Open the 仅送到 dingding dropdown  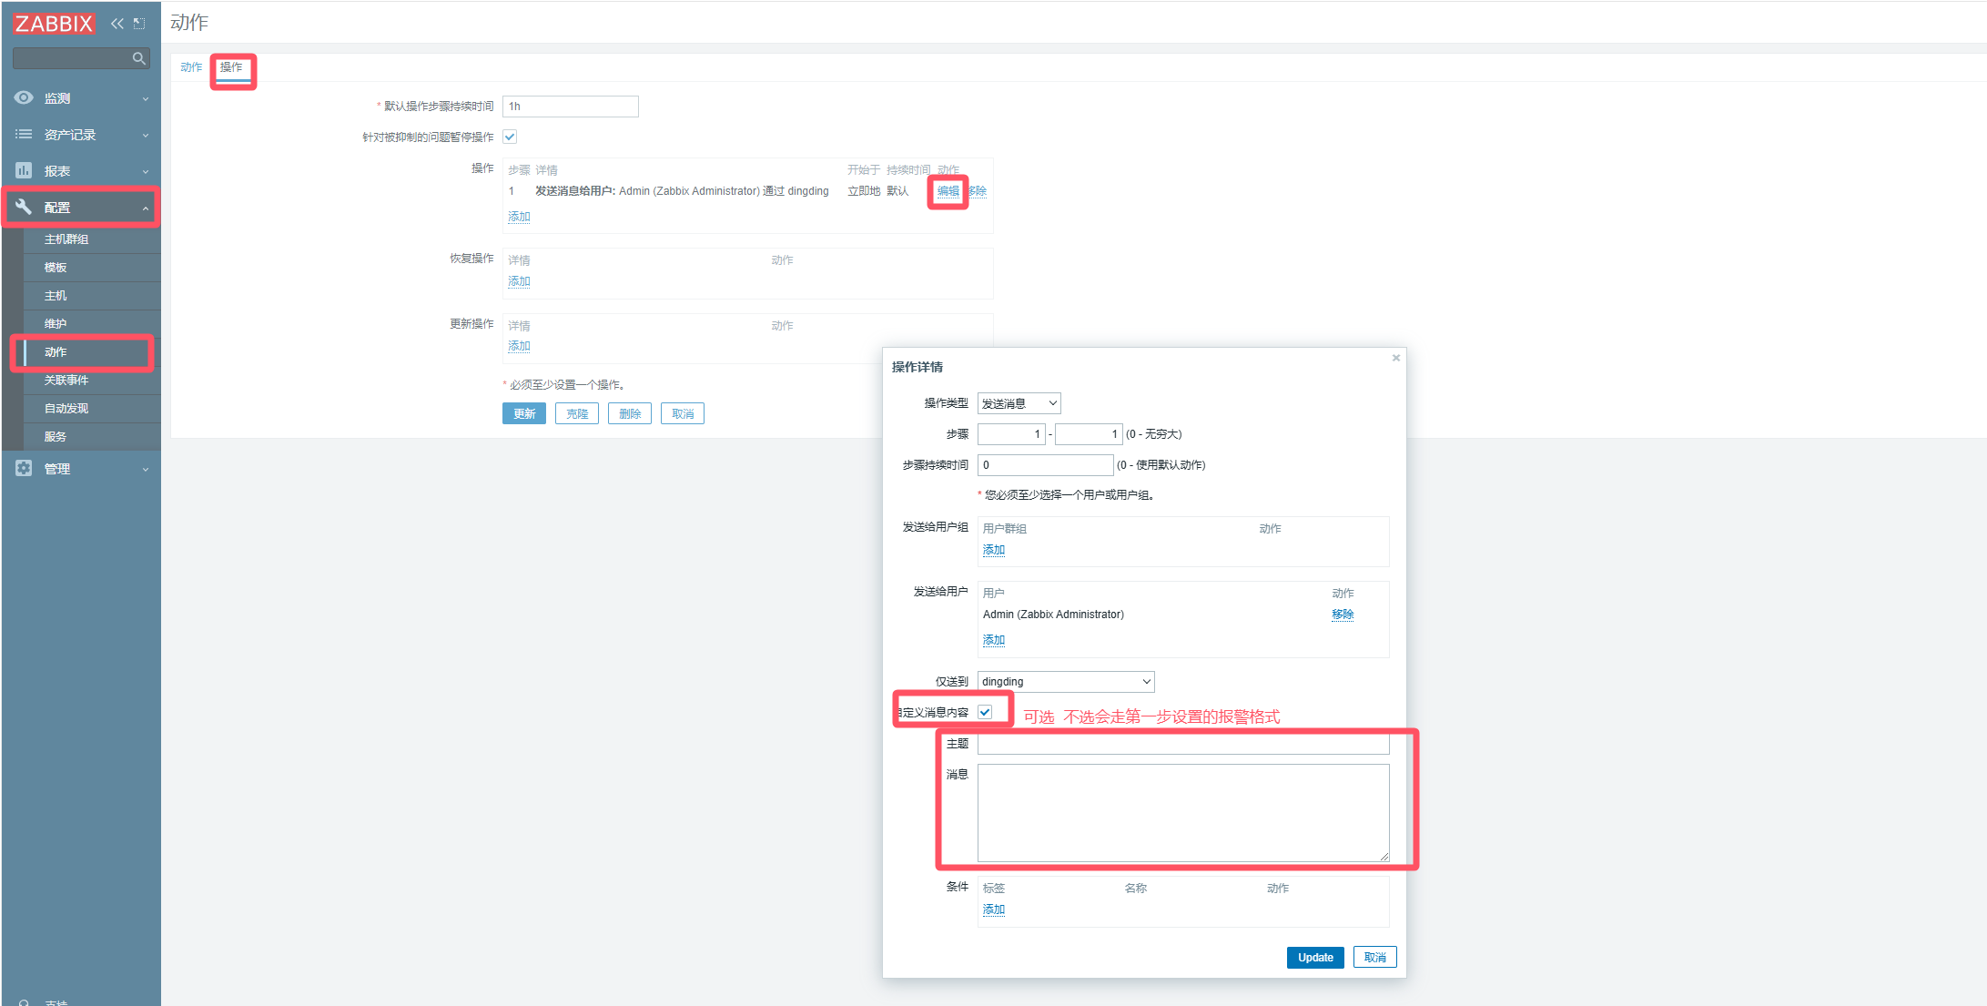coord(1066,682)
